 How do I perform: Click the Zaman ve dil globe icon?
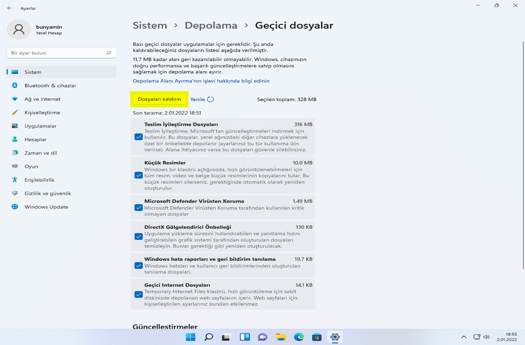[x=15, y=153]
